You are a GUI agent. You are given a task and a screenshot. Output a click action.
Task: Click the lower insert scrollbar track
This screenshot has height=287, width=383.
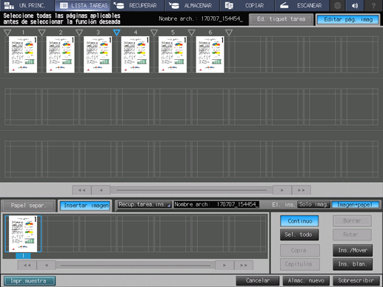coord(136,266)
